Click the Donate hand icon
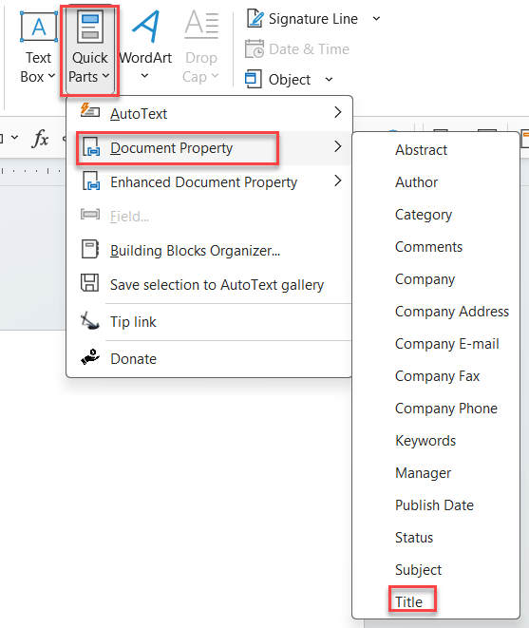 [89, 357]
